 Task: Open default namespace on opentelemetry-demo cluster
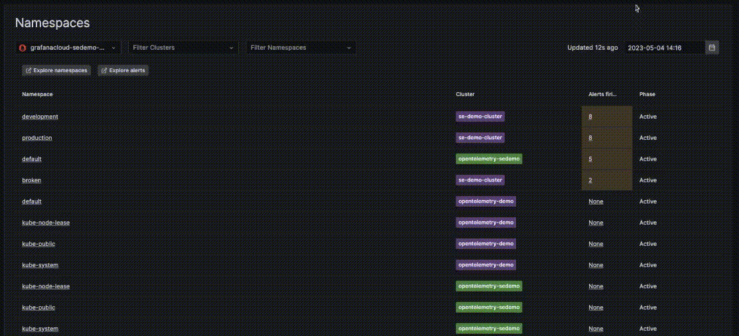32,201
